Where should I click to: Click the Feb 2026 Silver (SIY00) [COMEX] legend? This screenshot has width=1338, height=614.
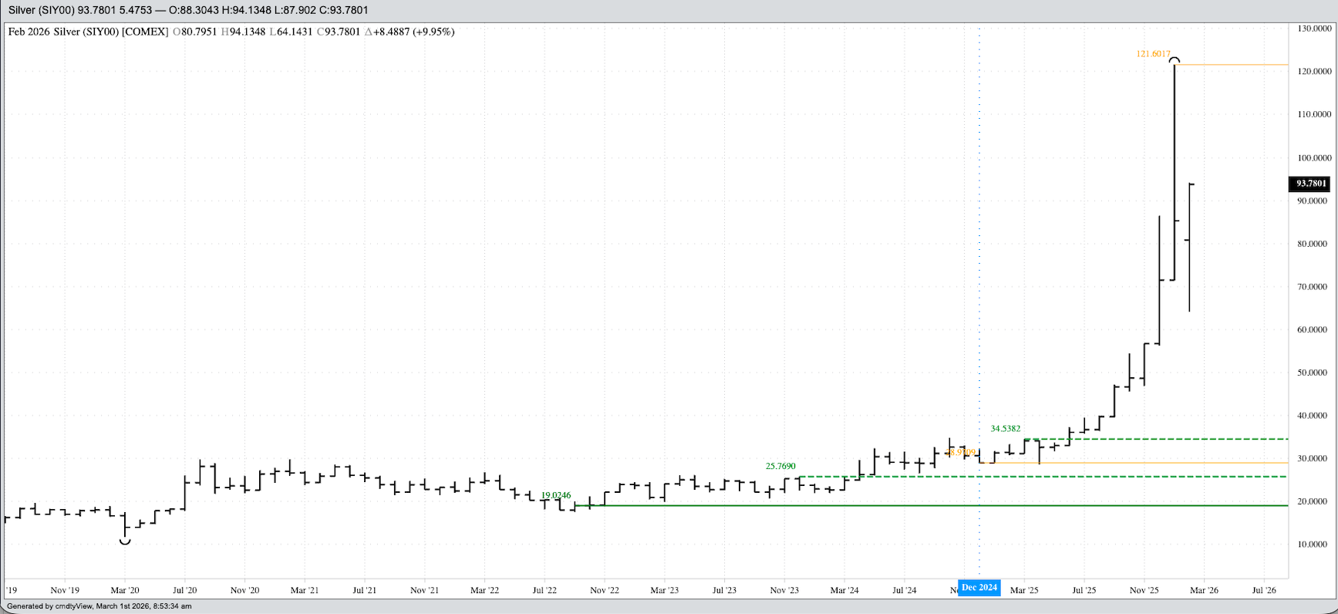[x=88, y=32]
